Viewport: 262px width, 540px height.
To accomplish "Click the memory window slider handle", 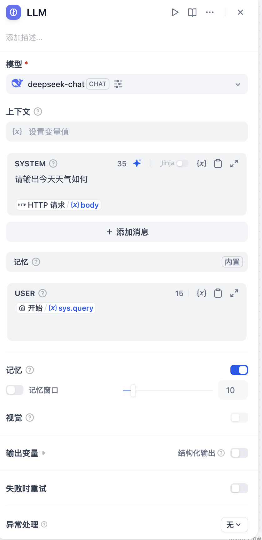I will (133, 391).
